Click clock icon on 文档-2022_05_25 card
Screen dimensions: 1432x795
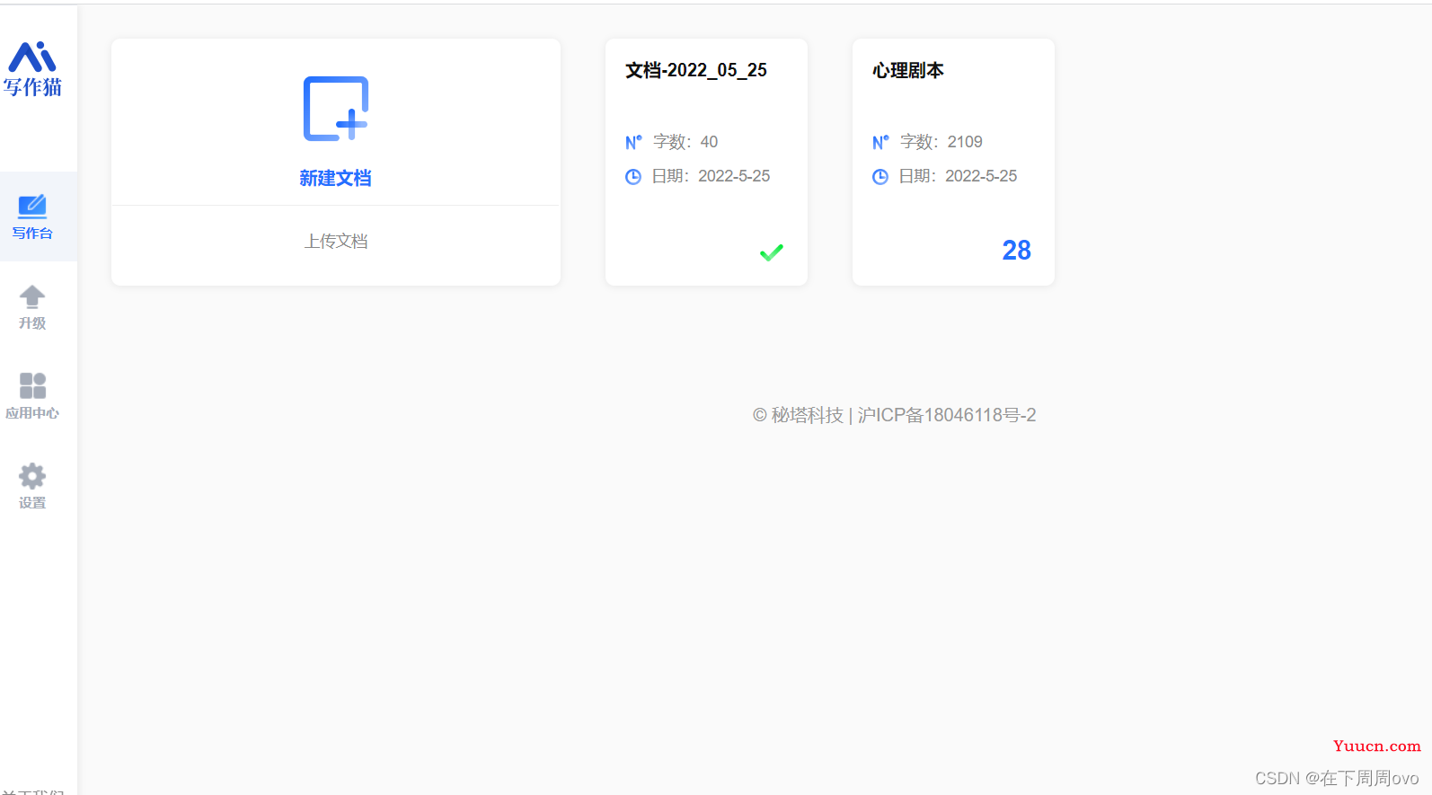[633, 176]
